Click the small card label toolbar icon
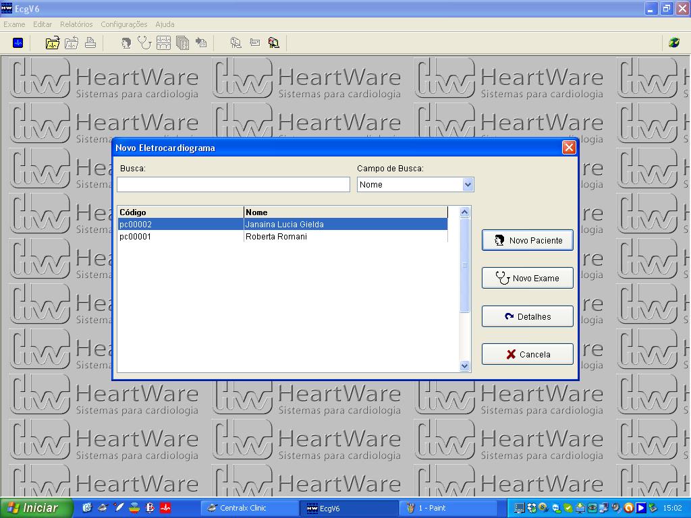 [254, 42]
